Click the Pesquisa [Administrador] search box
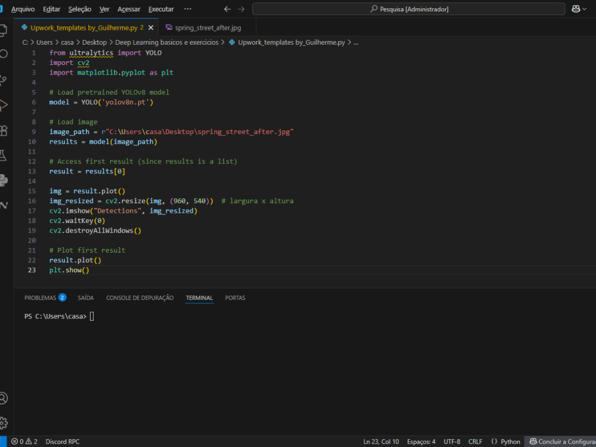596x447 pixels. point(409,9)
